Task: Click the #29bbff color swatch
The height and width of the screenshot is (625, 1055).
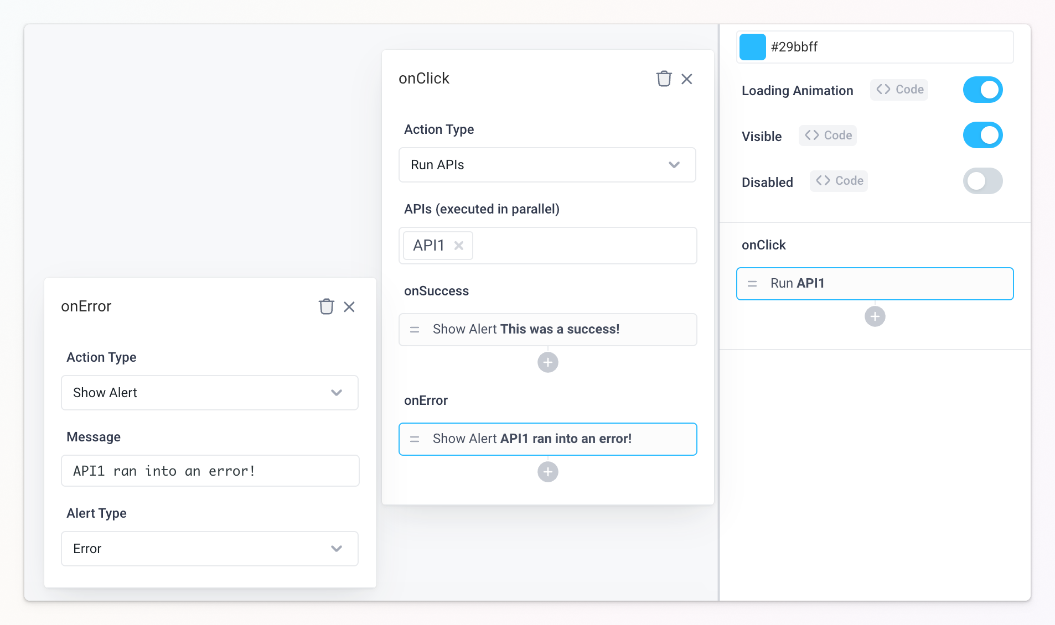Action: click(x=753, y=46)
